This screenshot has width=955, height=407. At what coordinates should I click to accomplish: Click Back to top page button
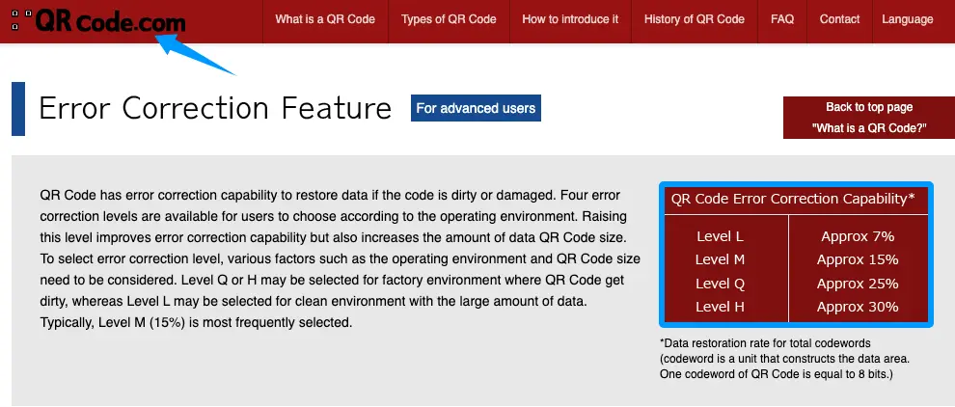tap(869, 118)
